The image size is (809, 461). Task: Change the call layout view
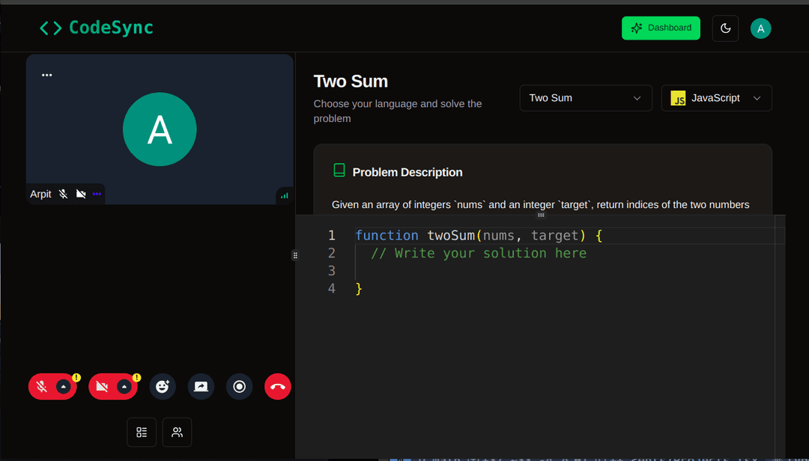(142, 432)
